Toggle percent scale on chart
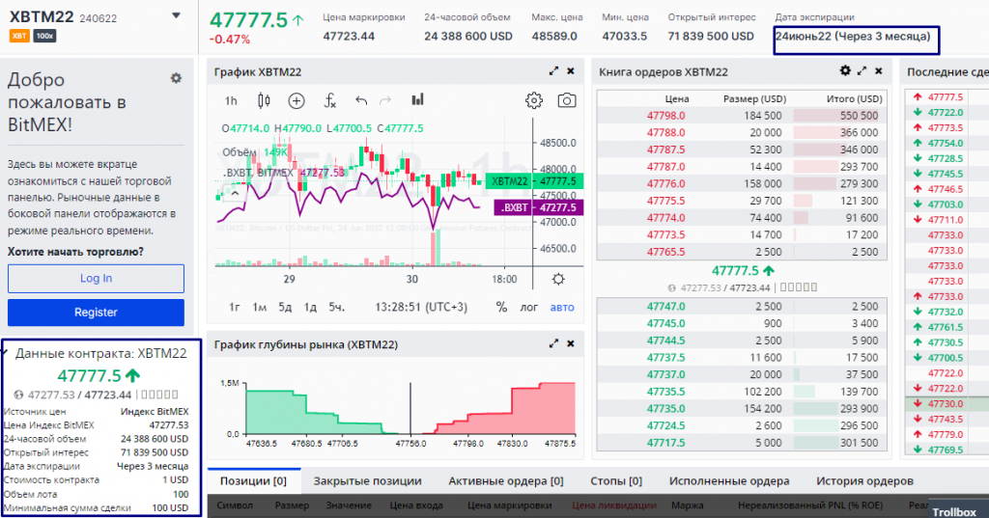 501,307
